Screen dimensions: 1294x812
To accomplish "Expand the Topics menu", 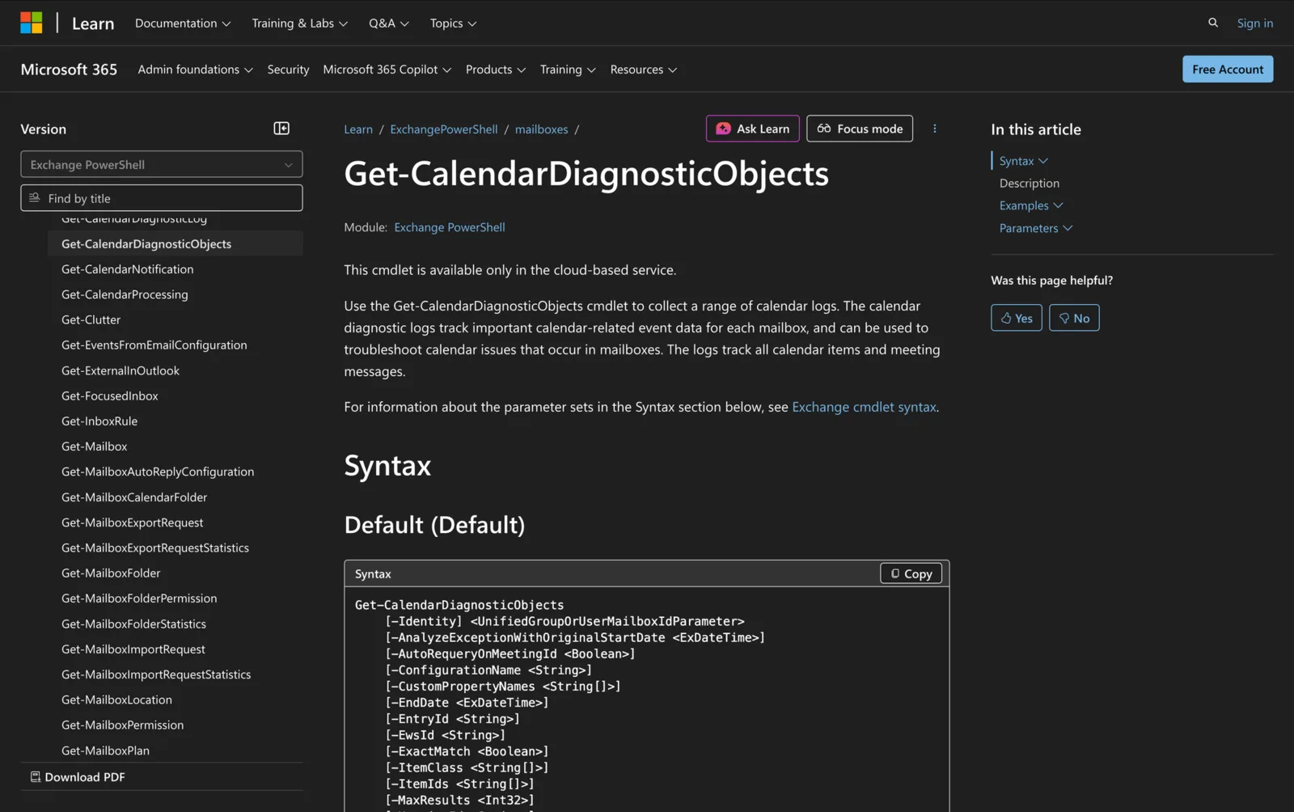I will click(x=453, y=23).
